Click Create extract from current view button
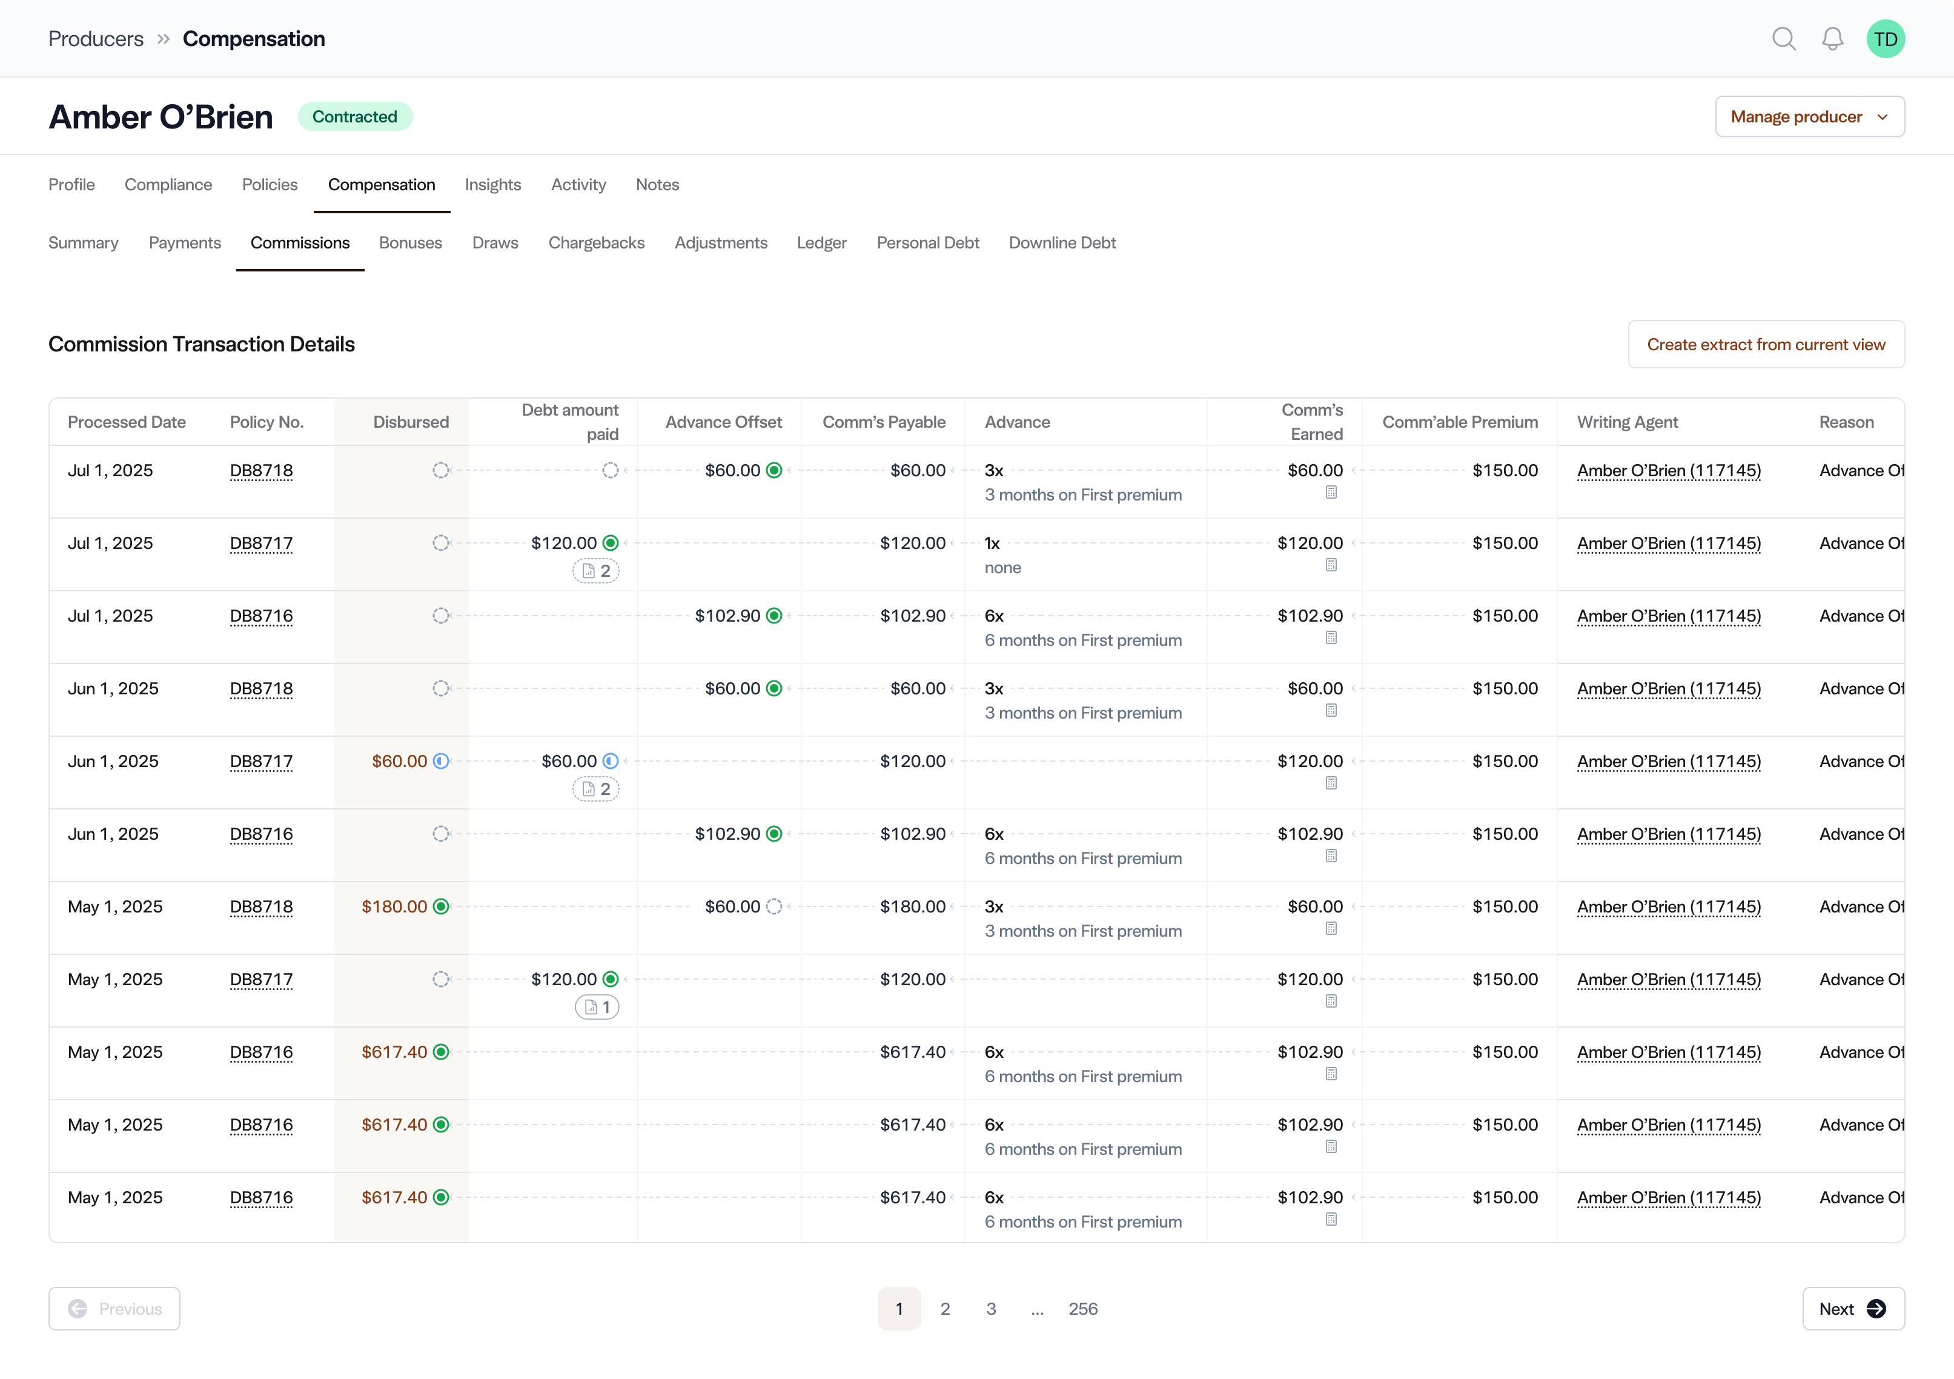Viewport: 1954px width, 1379px height. click(1766, 345)
